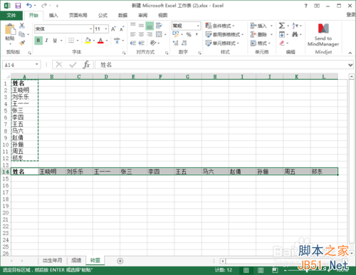Click the Save icon in quick access toolbar

[x=18, y=6]
